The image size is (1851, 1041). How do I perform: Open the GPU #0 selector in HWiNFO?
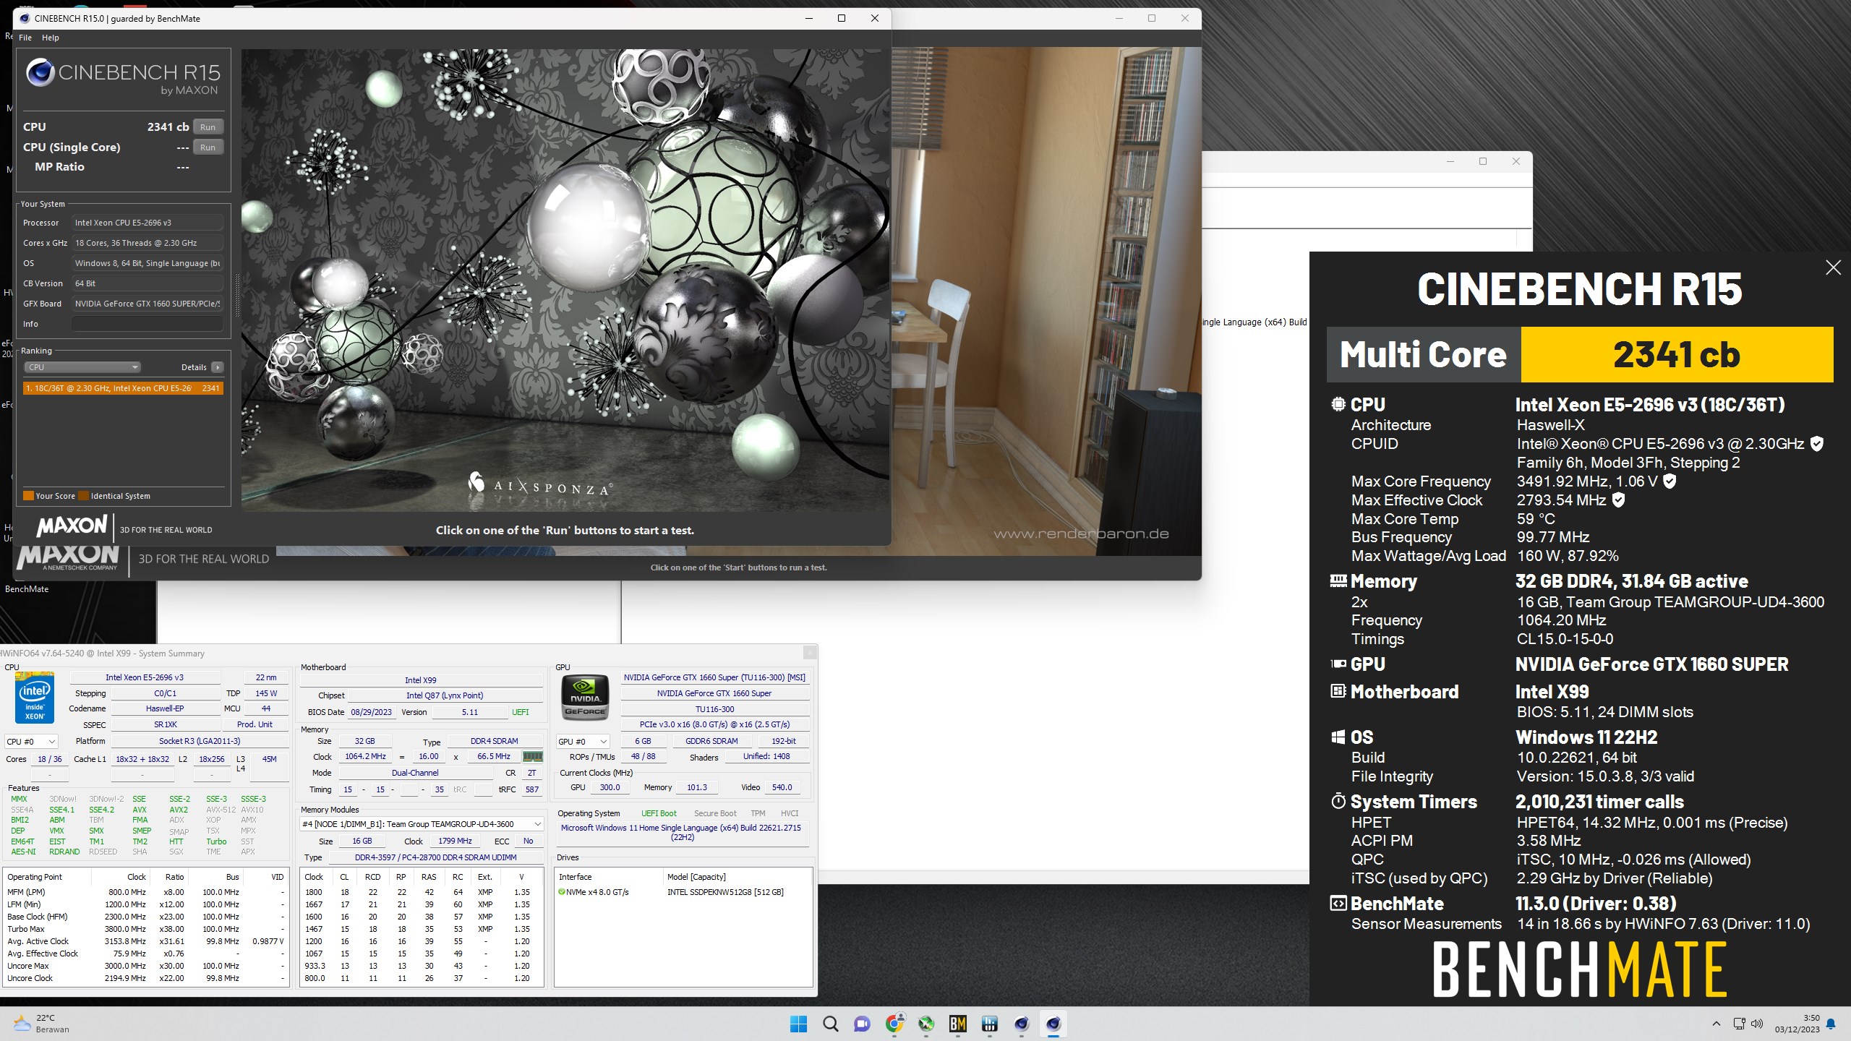pyautogui.click(x=582, y=741)
